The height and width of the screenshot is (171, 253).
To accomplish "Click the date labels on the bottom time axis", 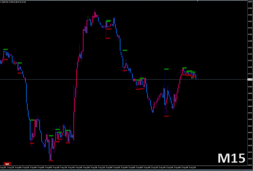I will pyautogui.click(x=98, y=167).
